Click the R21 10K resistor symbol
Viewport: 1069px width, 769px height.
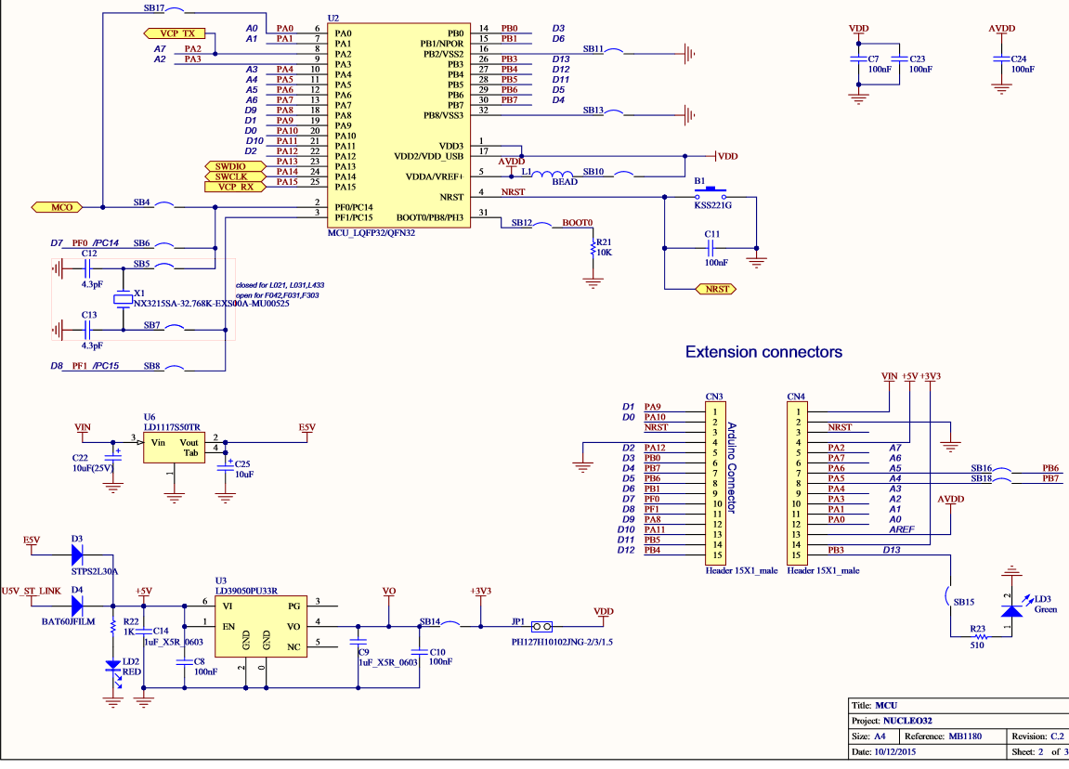pyautogui.click(x=592, y=249)
